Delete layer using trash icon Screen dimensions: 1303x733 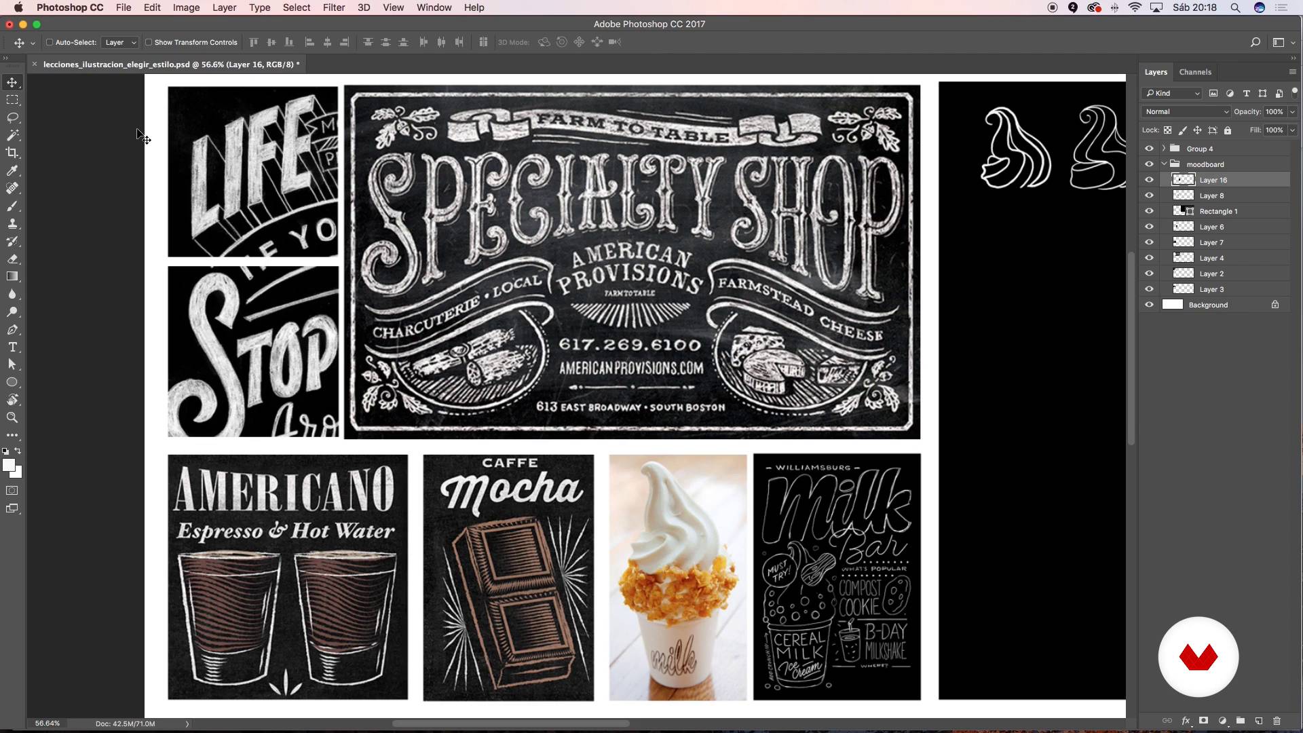point(1277,721)
